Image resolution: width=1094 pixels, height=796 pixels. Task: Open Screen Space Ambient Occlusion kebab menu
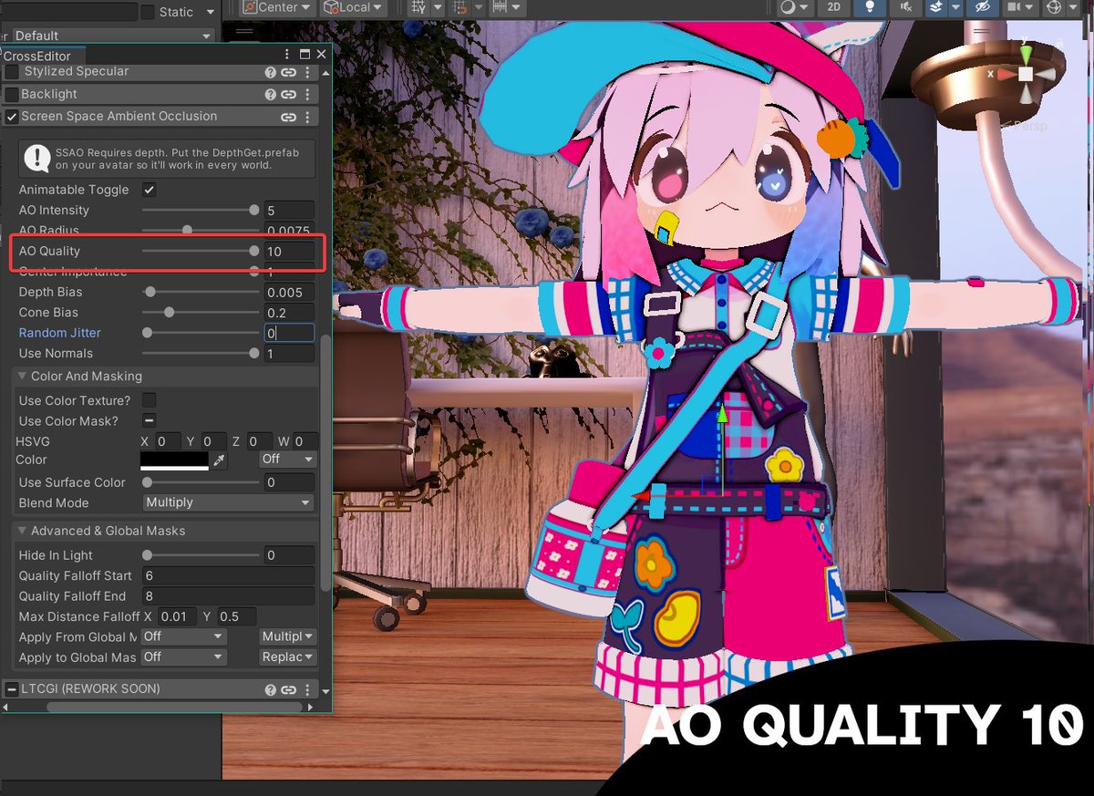click(307, 117)
